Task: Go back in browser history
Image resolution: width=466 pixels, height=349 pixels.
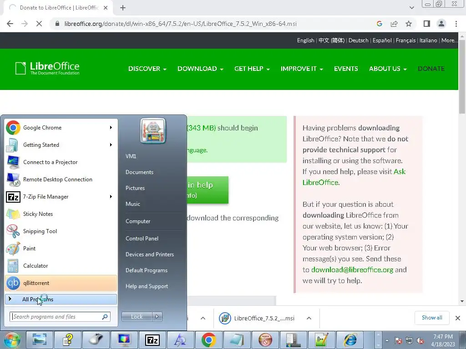Action: pyautogui.click(x=10, y=24)
